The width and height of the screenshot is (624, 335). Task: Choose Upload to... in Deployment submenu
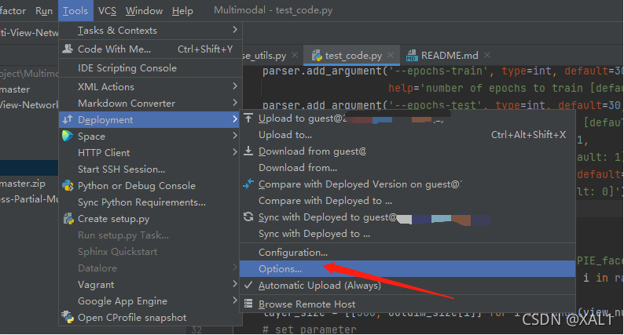pyautogui.click(x=408, y=135)
